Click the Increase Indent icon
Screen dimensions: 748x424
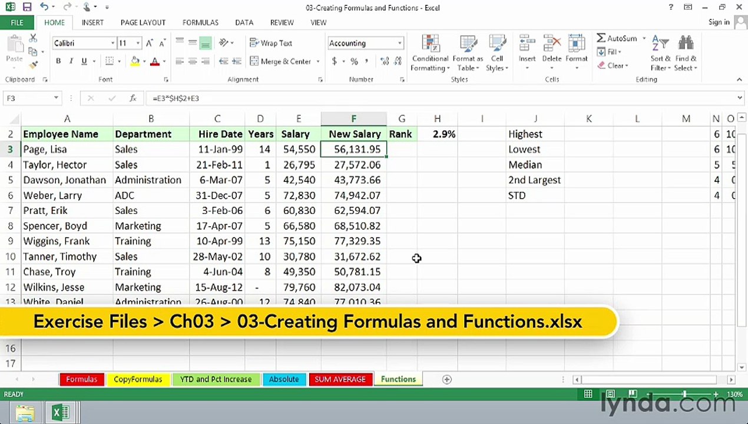(237, 61)
